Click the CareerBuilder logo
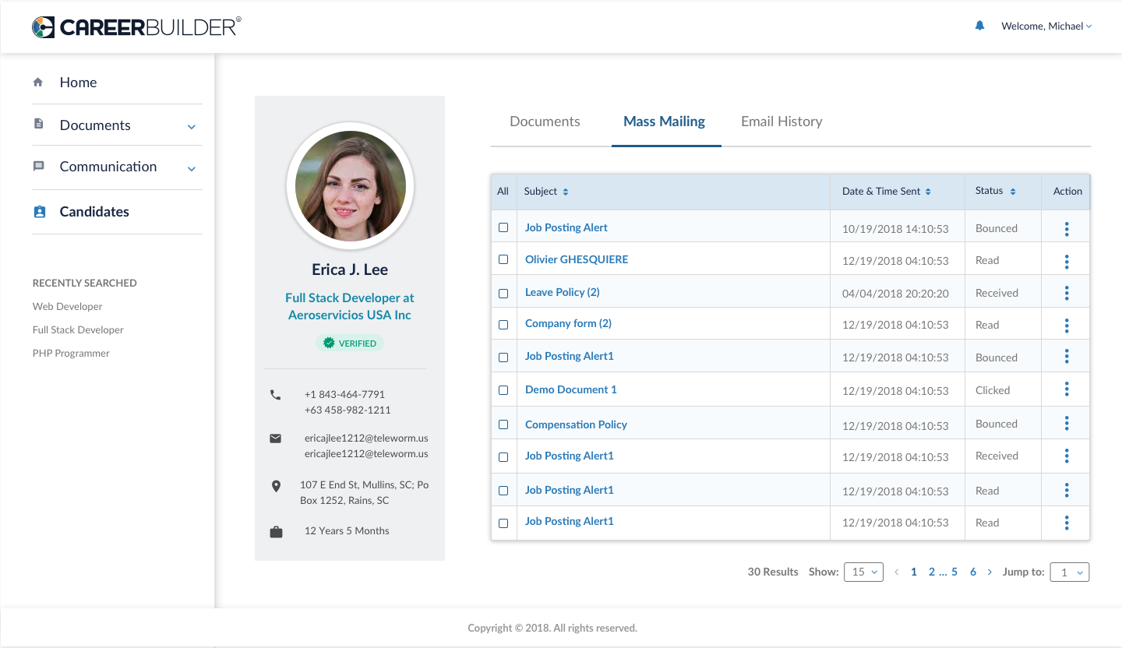Viewport: 1122px width, 648px height. [x=136, y=27]
